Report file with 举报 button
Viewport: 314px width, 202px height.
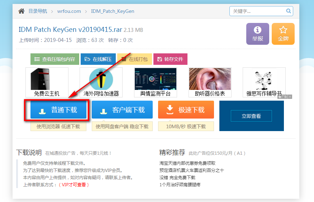pyautogui.click(x=257, y=34)
